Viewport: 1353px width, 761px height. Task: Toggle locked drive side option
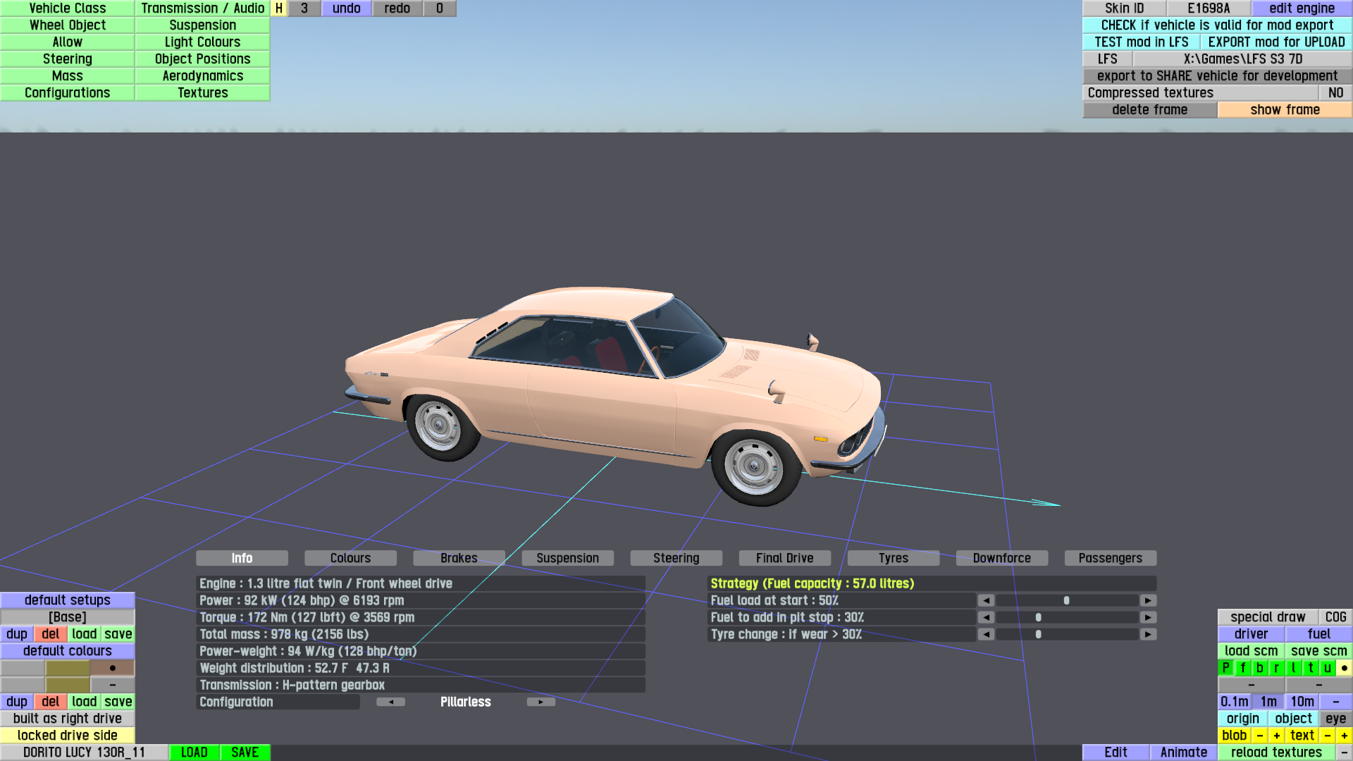click(68, 736)
